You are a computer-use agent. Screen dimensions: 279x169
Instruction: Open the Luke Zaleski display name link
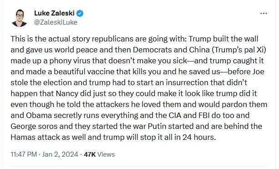pos(54,13)
